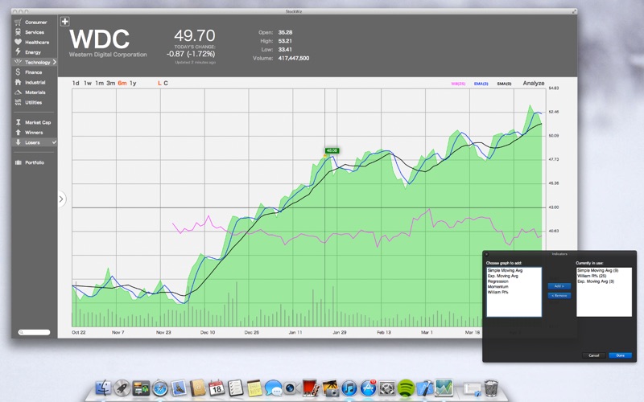Switch chart range to 1d
The height and width of the screenshot is (402, 644).
coord(76,83)
